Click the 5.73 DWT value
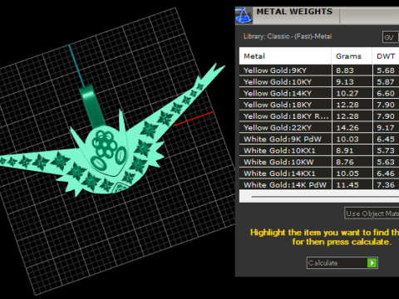Image resolution: width=399 pixels, height=299 pixels. (x=386, y=150)
